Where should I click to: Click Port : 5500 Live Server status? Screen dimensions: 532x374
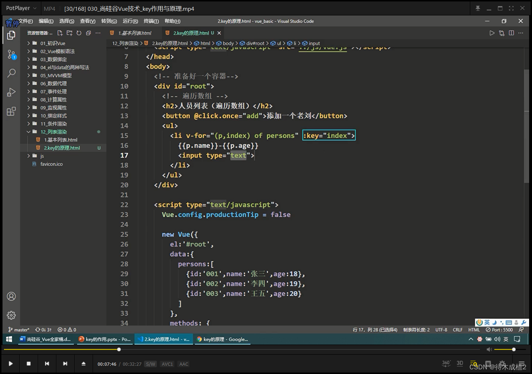coord(499,329)
